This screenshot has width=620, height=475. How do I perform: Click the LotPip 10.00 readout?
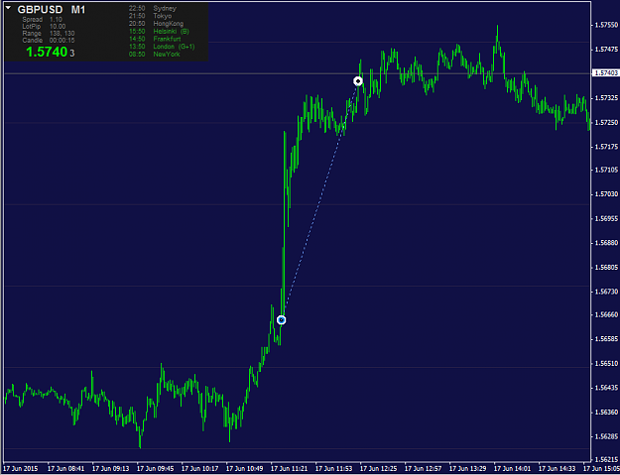point(44,27)
